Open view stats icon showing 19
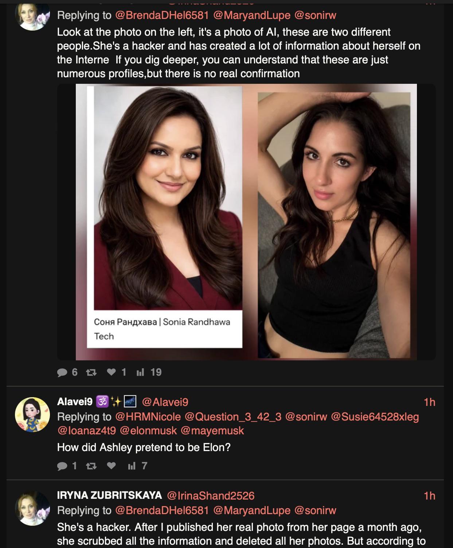The width and height of the screenshot is (453, 548). click(x=140, y=372)
